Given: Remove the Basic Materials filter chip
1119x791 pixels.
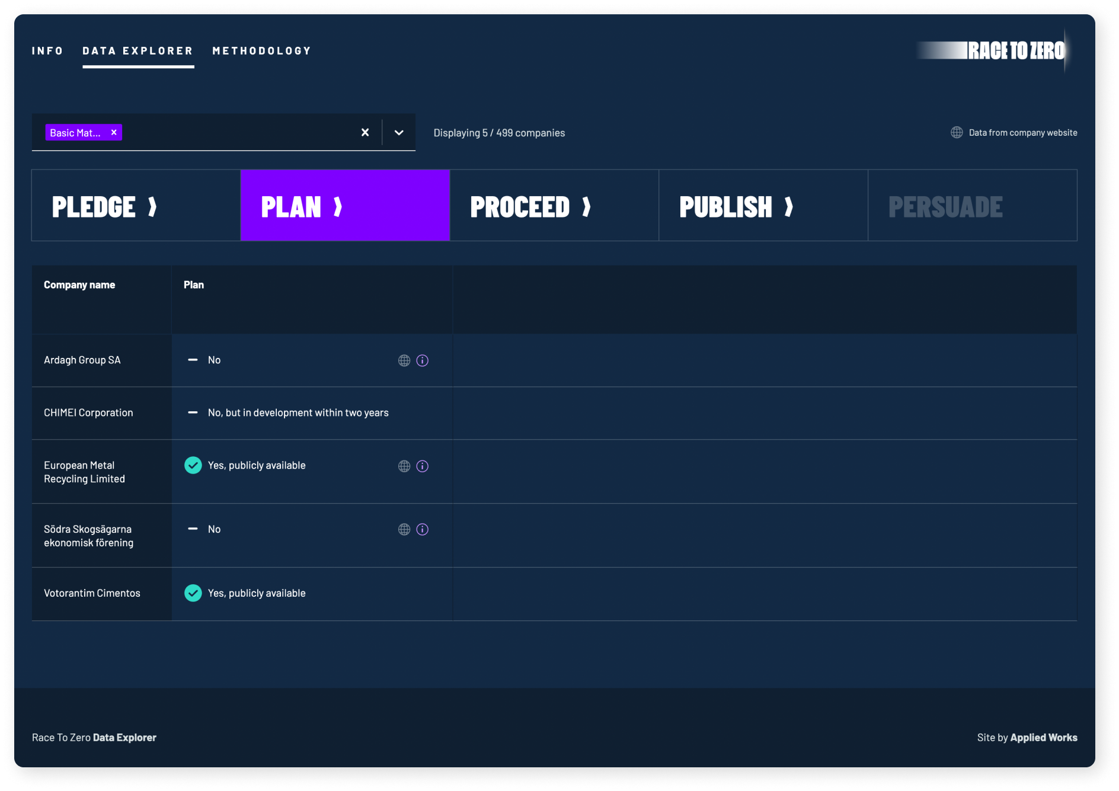Looking at the screenshot, I should (113, 132).
